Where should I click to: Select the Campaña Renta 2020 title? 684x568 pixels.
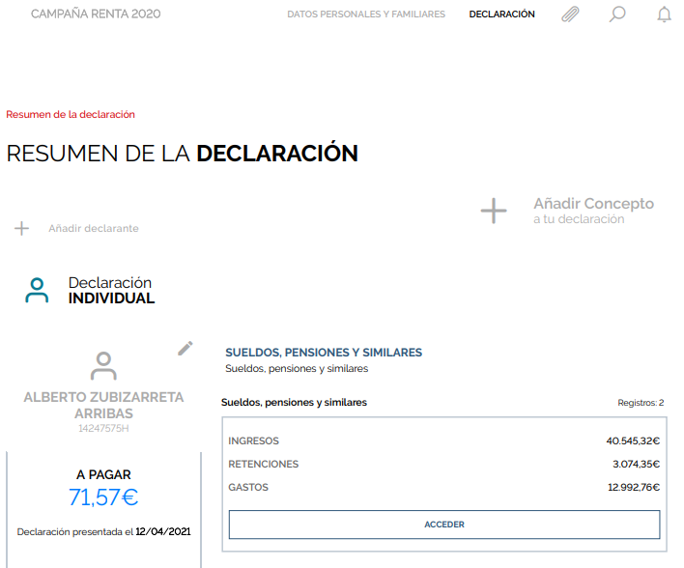[x=96, y=14]
